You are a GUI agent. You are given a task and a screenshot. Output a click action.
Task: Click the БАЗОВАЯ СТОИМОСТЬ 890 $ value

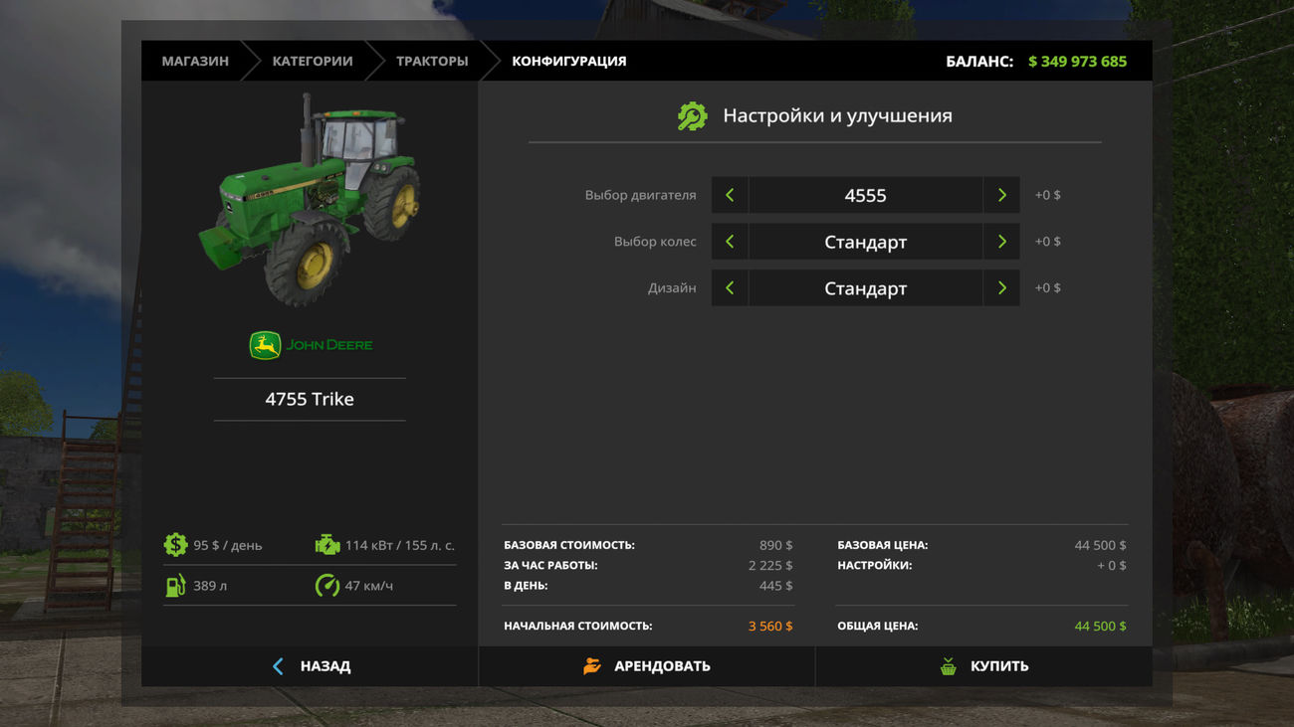coord(776,545)
